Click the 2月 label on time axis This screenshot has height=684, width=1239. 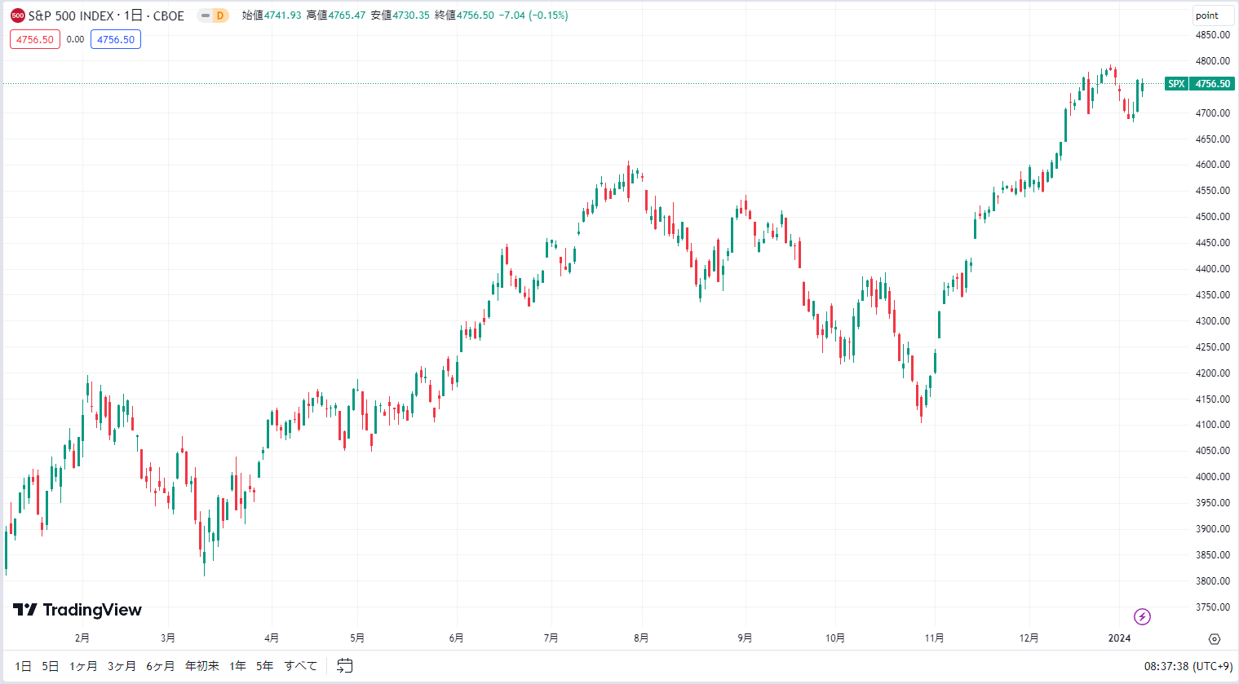(82, 638)
